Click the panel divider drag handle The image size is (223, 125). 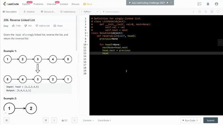(78, 58)
